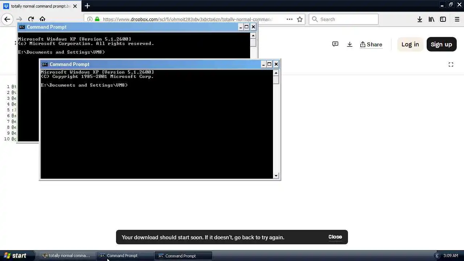464x261 pixels.
Task: Maximize the back Command Prompt window
Action: point(246,27)
